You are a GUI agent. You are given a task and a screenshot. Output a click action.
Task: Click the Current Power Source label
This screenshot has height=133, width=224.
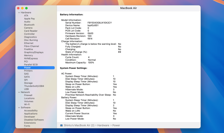(77, 113)
